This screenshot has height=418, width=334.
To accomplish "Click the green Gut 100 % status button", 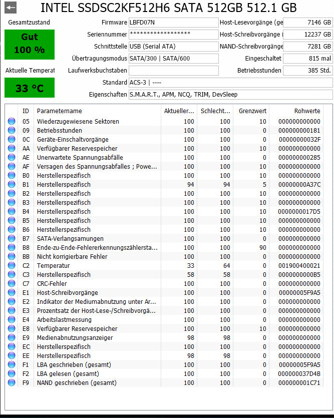I will (30, 44).
